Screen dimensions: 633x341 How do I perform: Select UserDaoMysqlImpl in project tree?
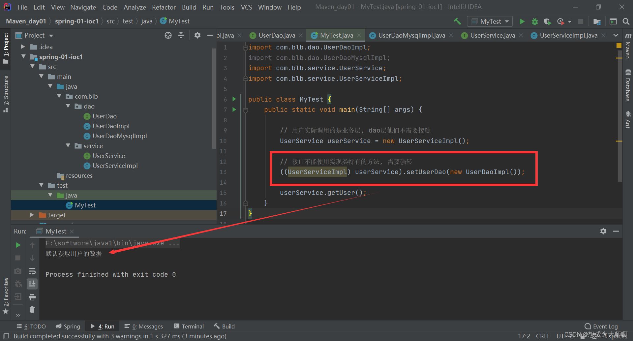[x=119, y=136]
